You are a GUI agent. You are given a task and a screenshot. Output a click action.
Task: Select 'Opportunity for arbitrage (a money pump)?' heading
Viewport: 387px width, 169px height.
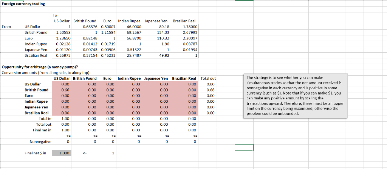tap(40, 67)
